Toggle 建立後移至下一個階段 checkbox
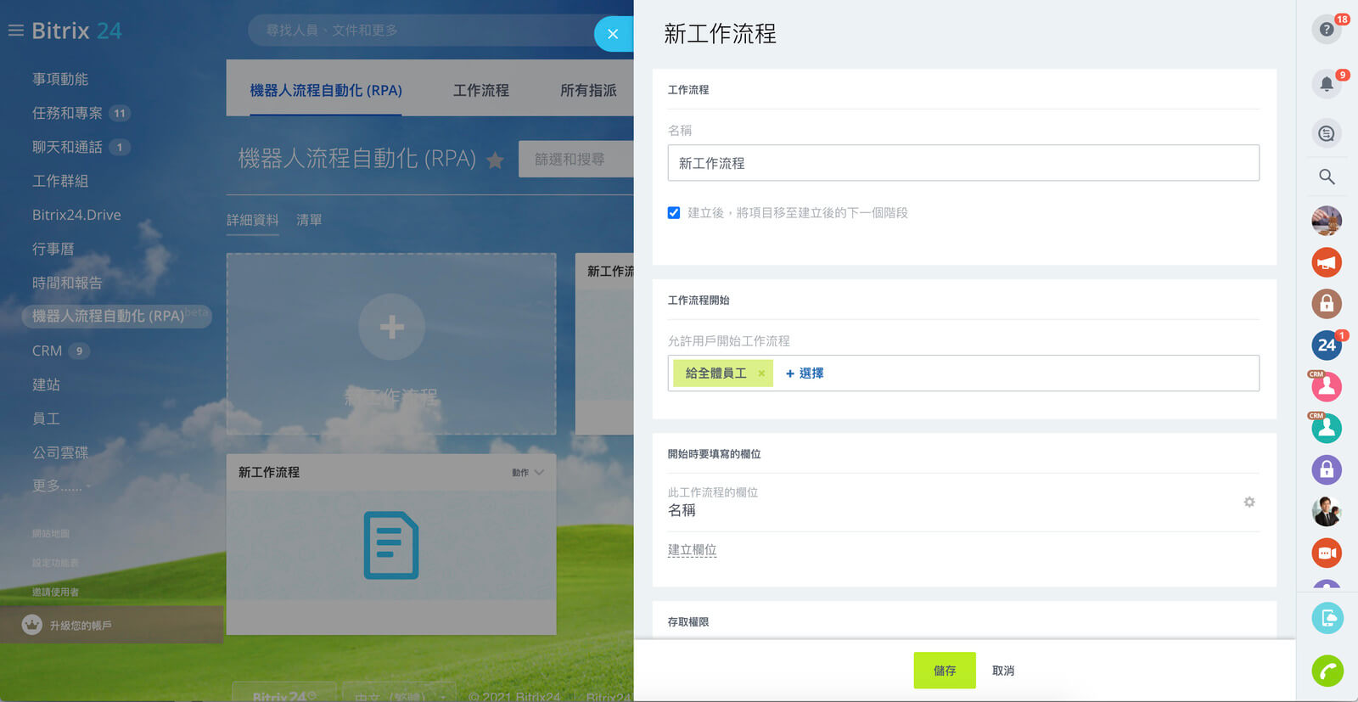This screenshot has width=1358, height=702. pos(674,213)
